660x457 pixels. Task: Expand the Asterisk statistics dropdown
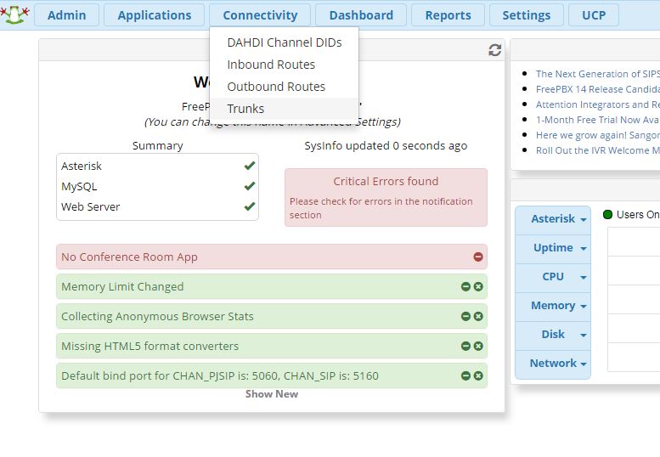[553, 219]
